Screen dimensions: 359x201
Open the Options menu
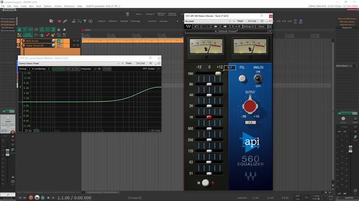48,6
